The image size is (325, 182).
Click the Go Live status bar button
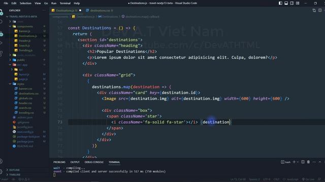pos(308,179)
